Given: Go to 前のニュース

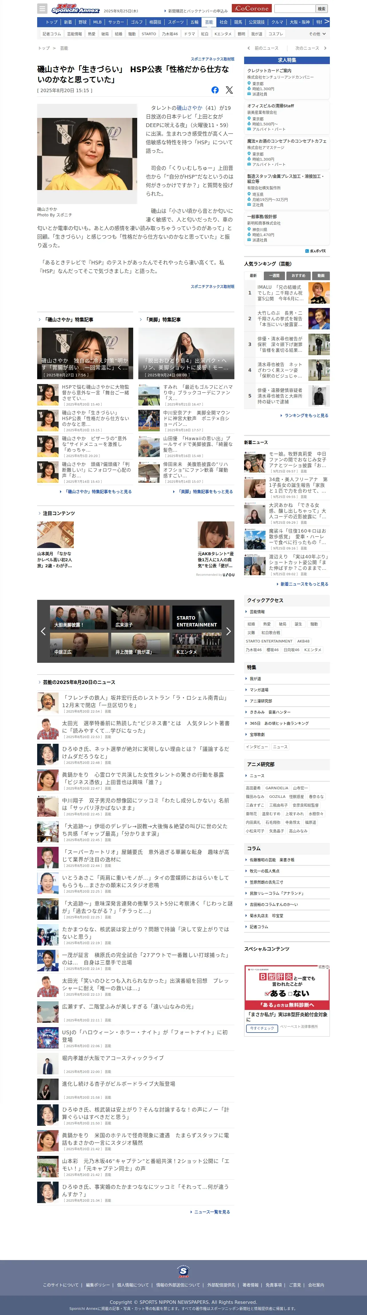Looking at the screenshot, I should point(263,48).
